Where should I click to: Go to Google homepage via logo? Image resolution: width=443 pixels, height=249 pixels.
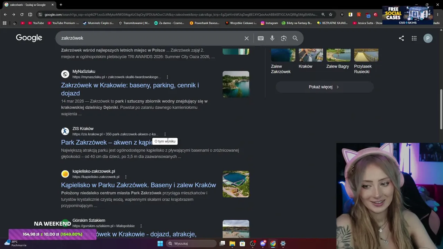[x=29, y=38]
